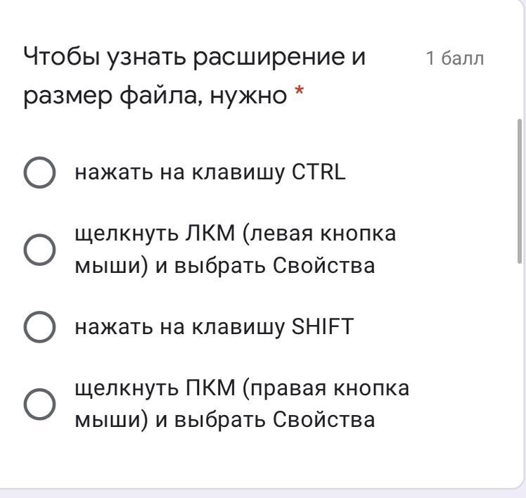Select the radio button for CTRL option
526x498 pixels.
coord(39,172)
